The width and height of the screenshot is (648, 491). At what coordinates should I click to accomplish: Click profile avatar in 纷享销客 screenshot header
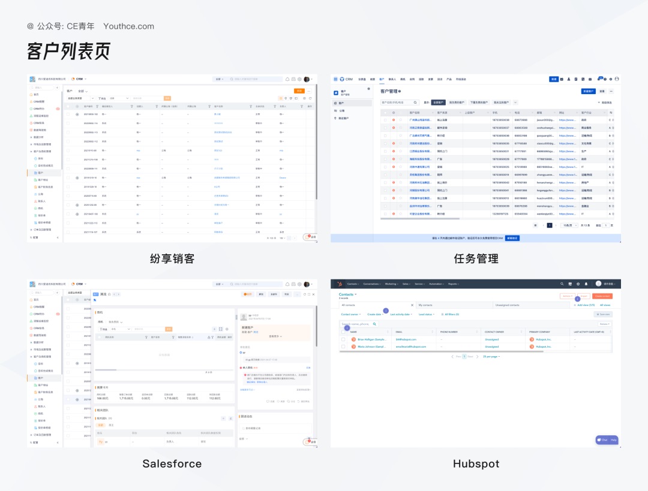click(x=307, y=79)
